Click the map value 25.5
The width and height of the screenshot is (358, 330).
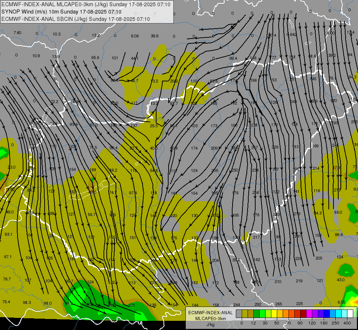tap(154, 126)
